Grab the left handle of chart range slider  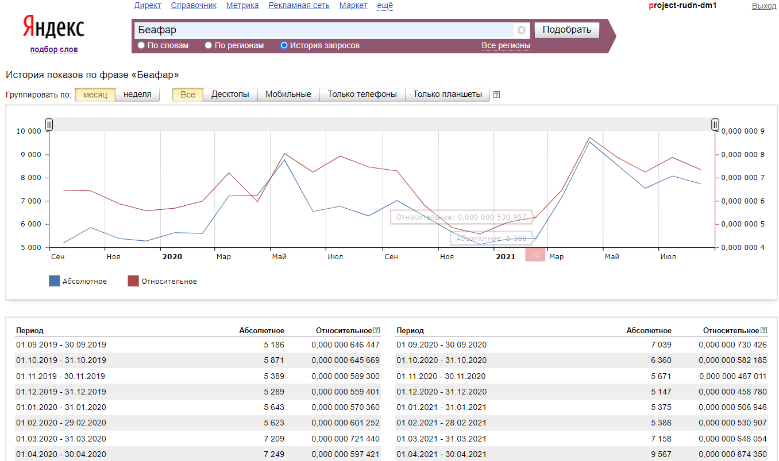tap(49, 124)
